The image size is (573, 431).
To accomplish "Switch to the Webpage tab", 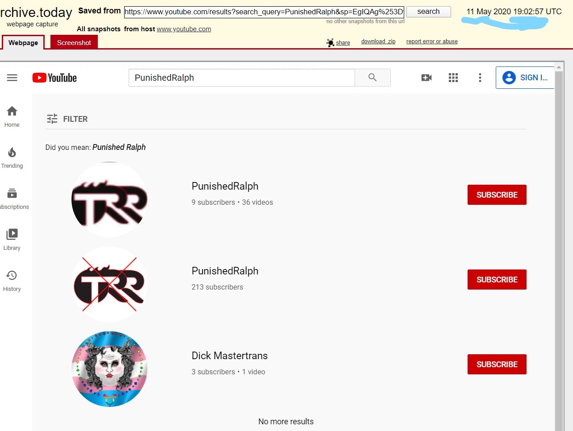I will (23, 43).
